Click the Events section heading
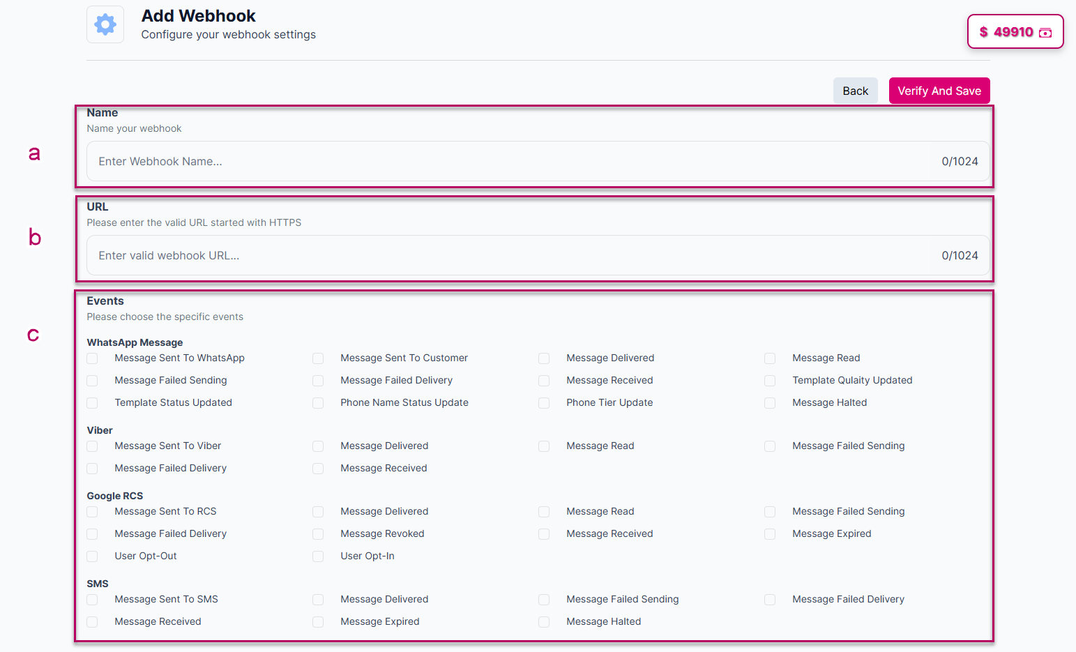Viewport: 1076px width, 652px height. pyautogui.click(x=105, y=301)
